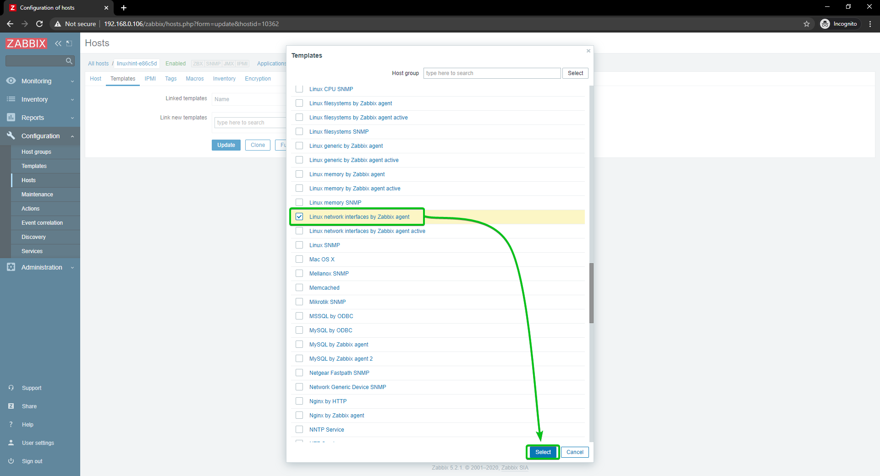Reload the page in browser

39,24
